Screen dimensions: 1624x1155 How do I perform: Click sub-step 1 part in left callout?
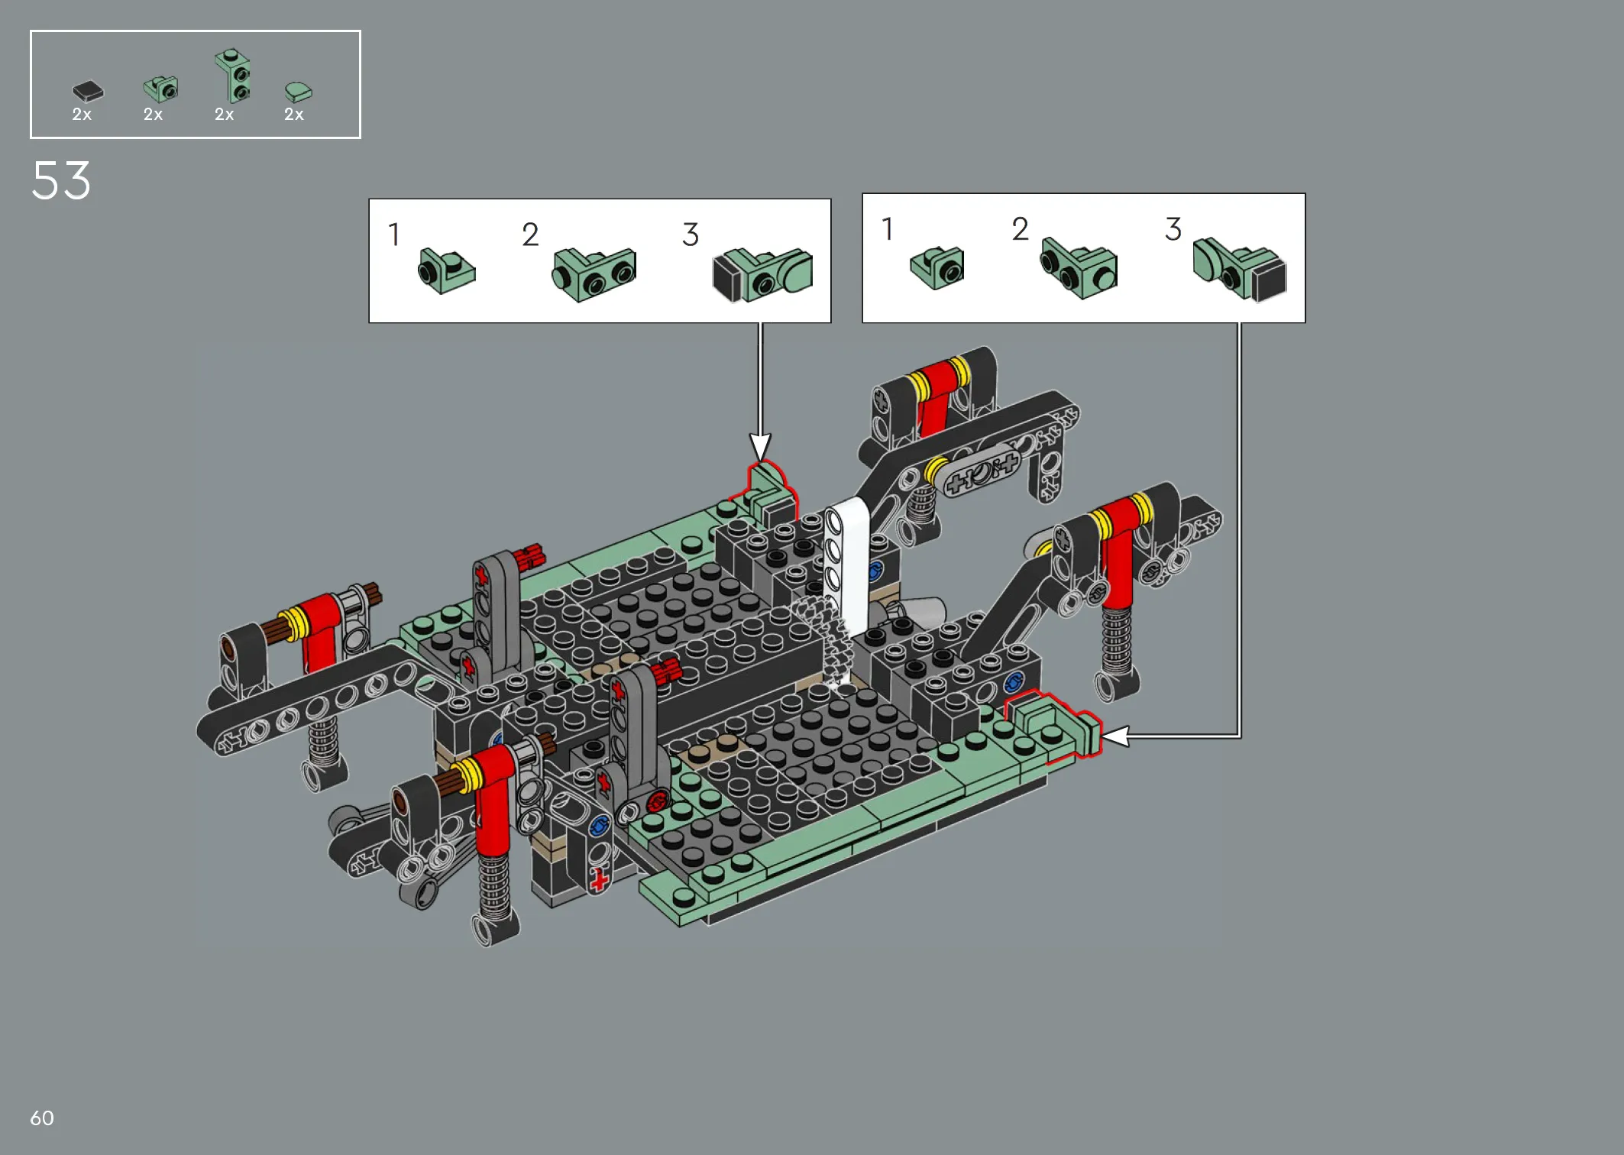pos(447,270)
